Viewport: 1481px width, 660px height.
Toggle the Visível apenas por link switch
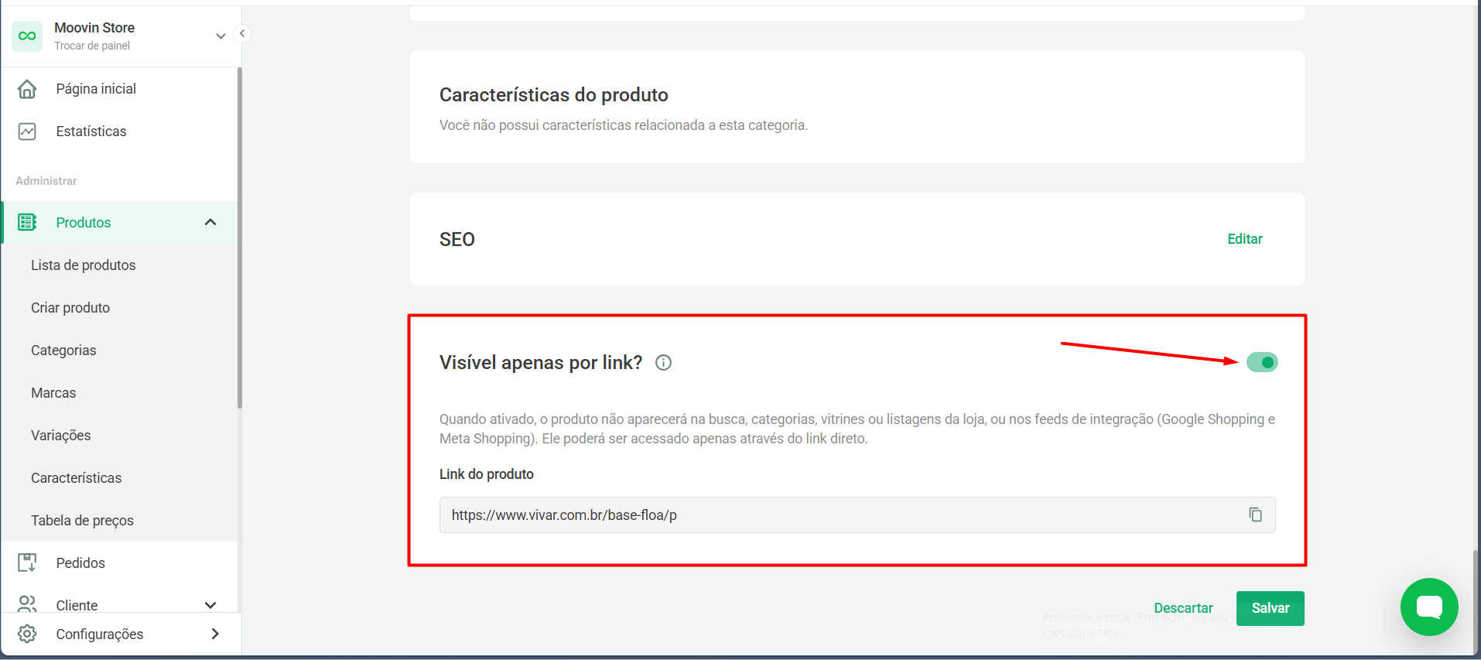tap(1262, 362)
